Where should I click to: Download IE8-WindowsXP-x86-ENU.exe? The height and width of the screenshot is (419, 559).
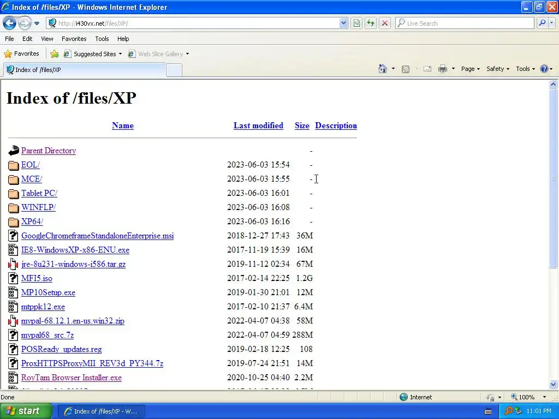coord(75,250)
